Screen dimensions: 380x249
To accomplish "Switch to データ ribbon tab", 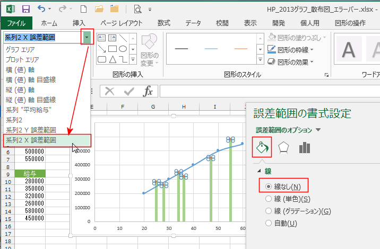I will pyautogui.click(x=193, y=23).
